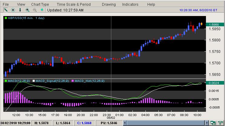
Task: Click the 17:30 time axis label
Action: click(55, 115)
